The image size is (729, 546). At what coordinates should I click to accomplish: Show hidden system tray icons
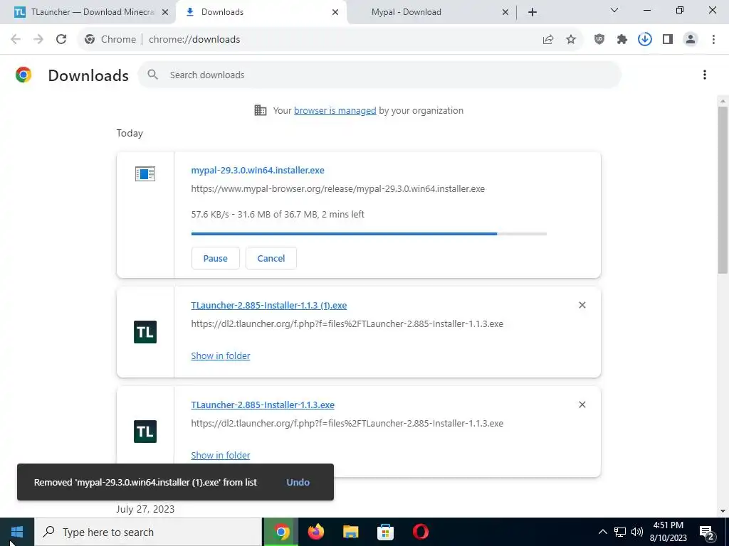point(602,532)
